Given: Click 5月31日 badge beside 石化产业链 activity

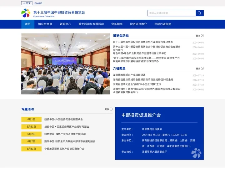Looking at the screenshot, I should pos(31,149).
